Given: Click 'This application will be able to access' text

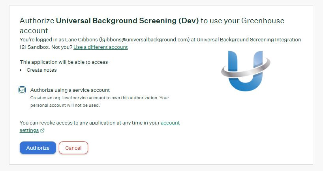Looking at the screenshot, I should click(64, 62).
